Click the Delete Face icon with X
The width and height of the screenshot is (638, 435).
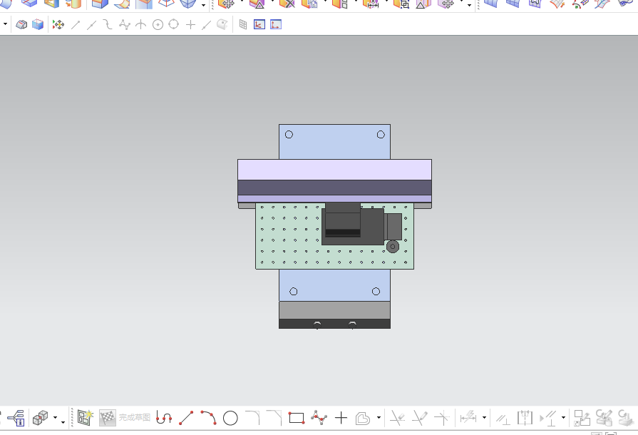click(287, 4)
